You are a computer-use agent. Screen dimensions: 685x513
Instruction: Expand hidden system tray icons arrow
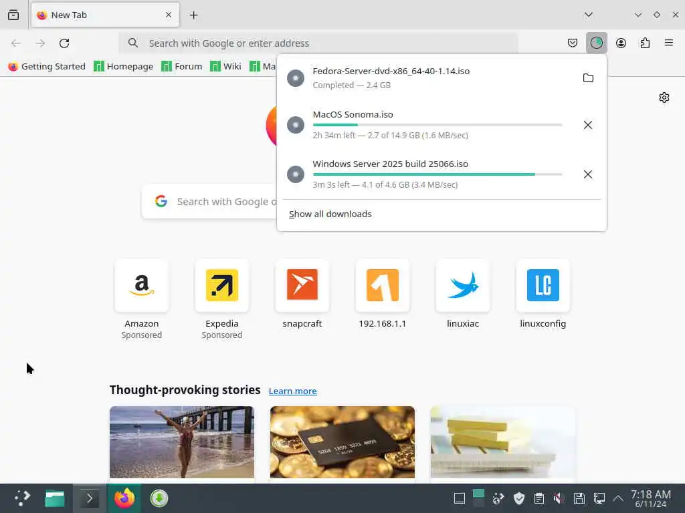[617, 498]
